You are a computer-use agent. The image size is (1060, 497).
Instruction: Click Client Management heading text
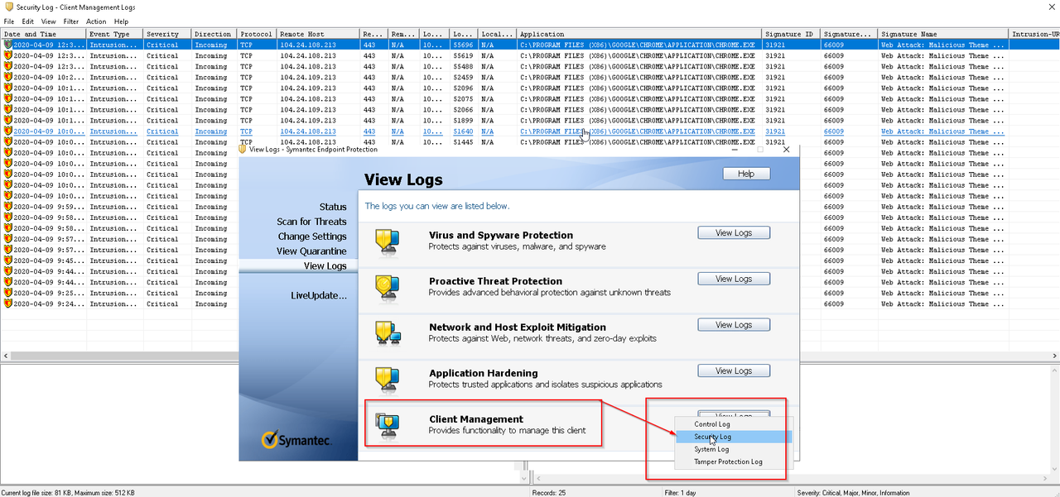476,419
